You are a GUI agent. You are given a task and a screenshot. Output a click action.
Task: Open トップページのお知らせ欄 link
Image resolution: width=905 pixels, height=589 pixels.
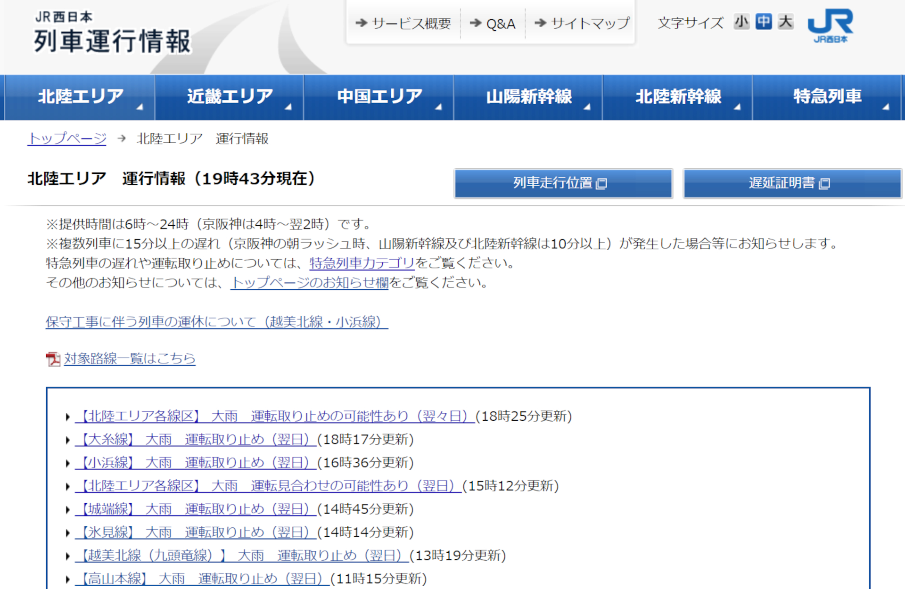[x=310, y=283]
